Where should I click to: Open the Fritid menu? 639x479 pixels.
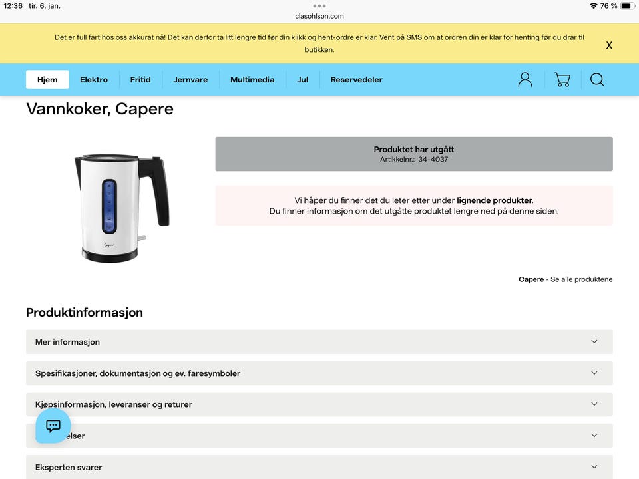140,80
